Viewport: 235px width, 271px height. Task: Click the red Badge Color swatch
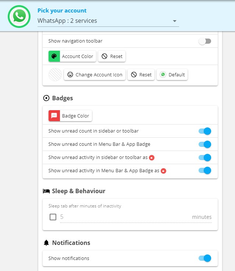click(54, 116)
